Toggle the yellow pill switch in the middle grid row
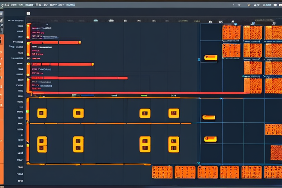The image size is (282, 188). click(x=209, y=117)
